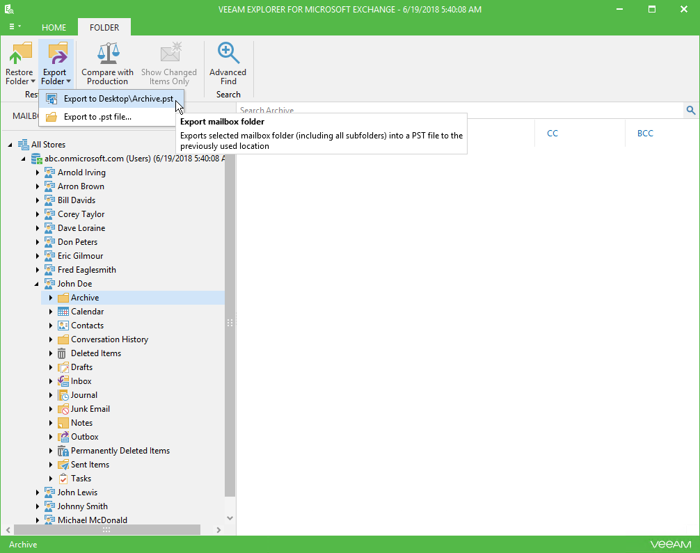Select the Notes folder icon
Screen dimensions: 700x553
63,423
